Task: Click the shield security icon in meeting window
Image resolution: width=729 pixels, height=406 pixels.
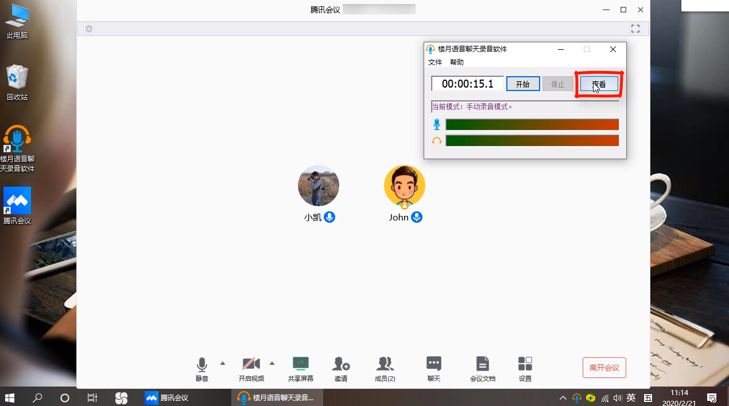Action: (89, 29)
